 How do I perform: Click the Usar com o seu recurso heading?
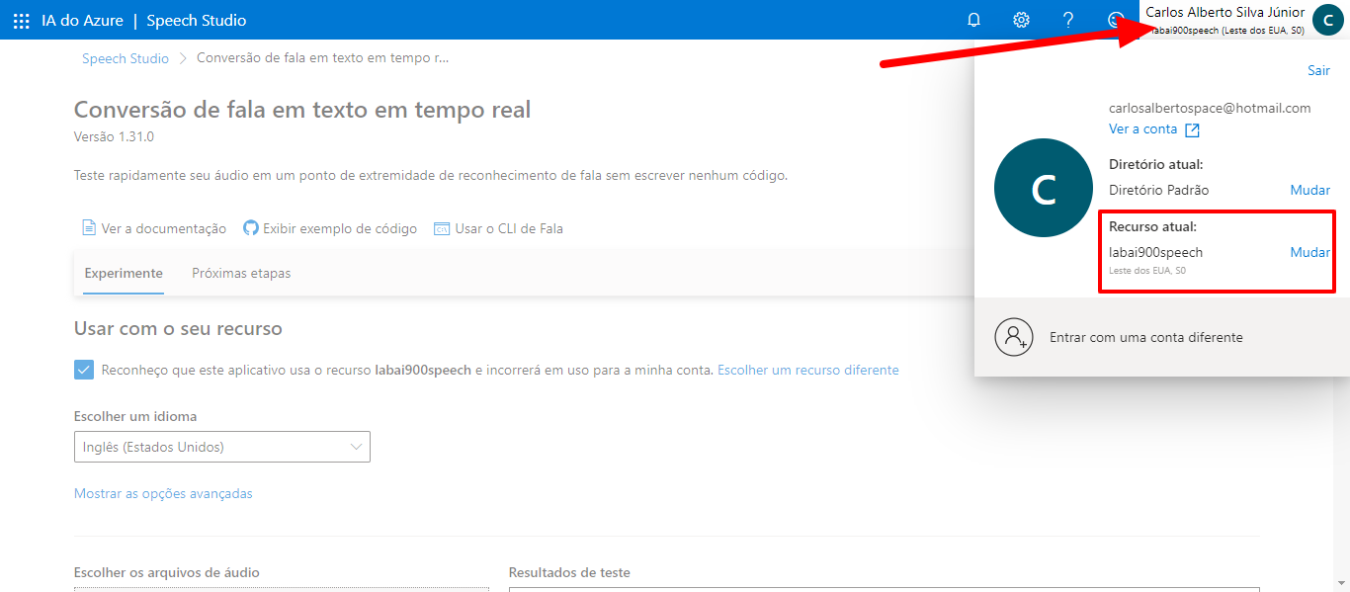click(178, 328)
